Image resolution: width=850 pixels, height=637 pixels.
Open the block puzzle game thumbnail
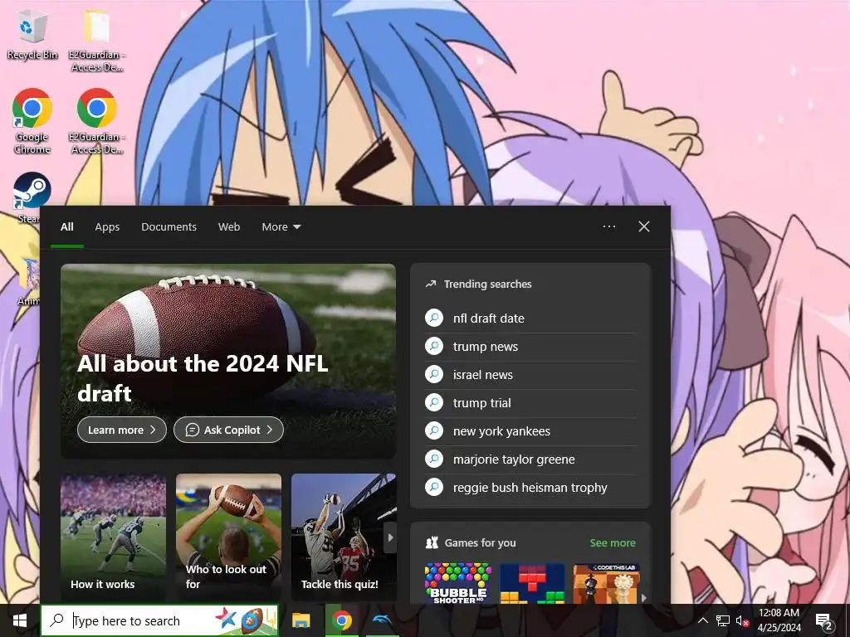(x=532, y=583)
